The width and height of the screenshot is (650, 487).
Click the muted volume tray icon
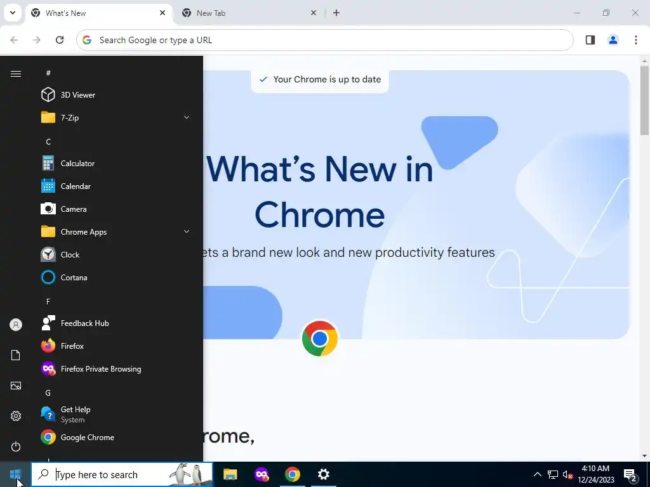tap(567, 474)
